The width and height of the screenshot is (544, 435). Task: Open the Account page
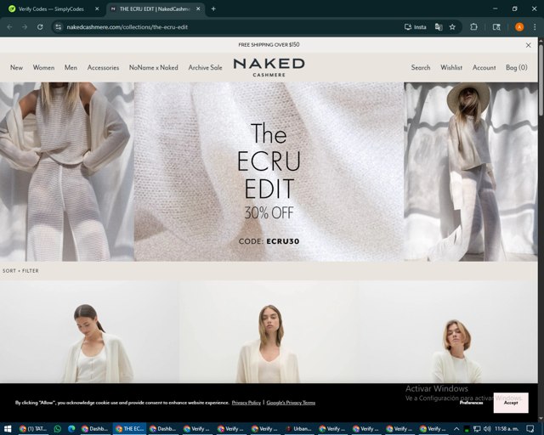pyautogui.click(x=484, y=68)
